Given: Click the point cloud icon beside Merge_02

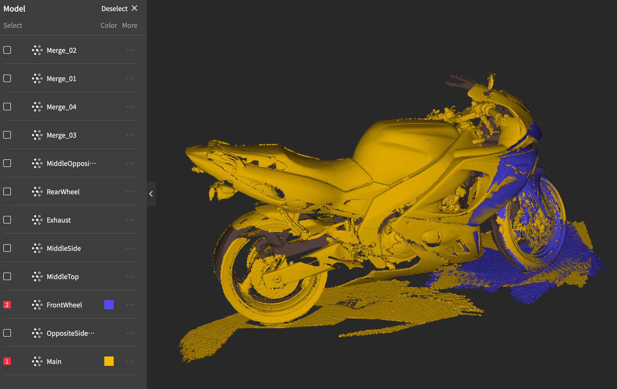Looking at the screenshot, I should pyautogui.click(x=37, y=50).
